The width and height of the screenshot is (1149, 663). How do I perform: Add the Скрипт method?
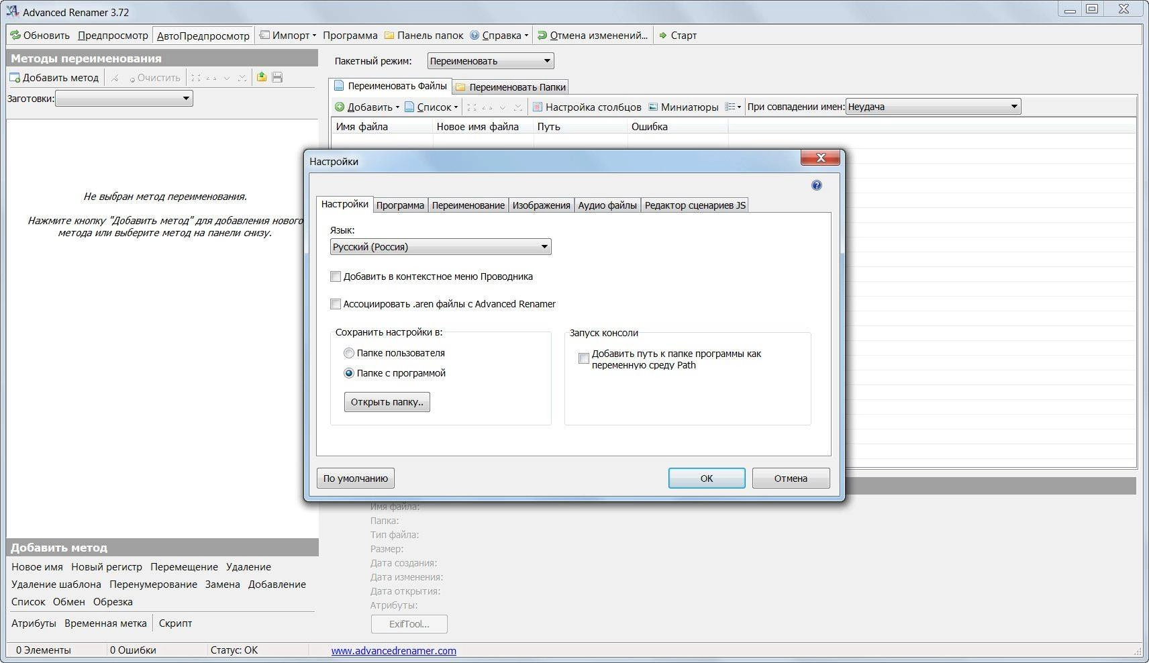click(175, 623)
